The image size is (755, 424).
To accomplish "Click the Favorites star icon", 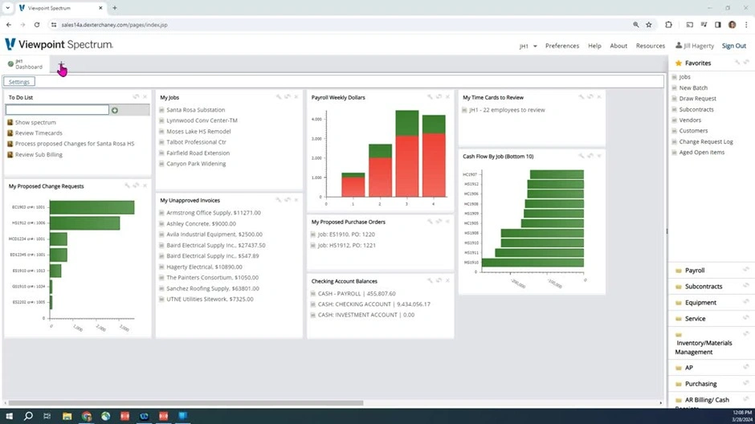I will click(x=679, y=63).
